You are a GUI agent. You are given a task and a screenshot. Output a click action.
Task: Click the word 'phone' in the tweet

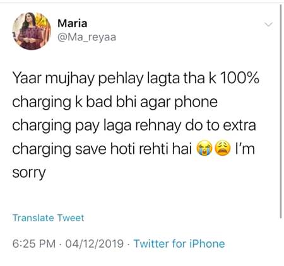tap(196, 103)
